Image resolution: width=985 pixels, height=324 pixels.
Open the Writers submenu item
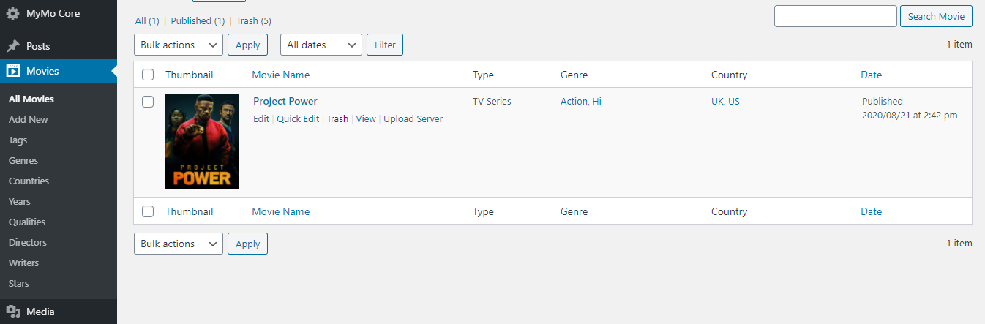24,263
